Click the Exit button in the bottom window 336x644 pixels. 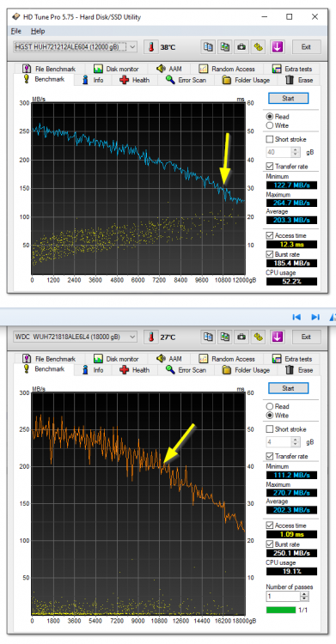tap(306, 337)
